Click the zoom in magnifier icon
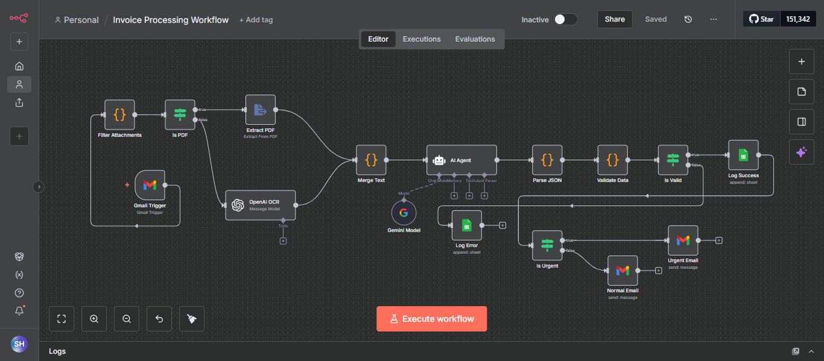This screenshot has width=824, height=361. 94,319
